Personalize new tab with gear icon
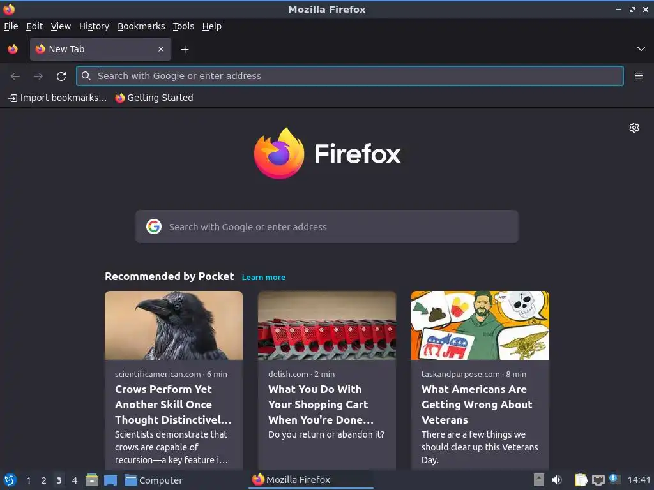Image resolution: width=654 pixels, height=490 pixels. (634, 128)
